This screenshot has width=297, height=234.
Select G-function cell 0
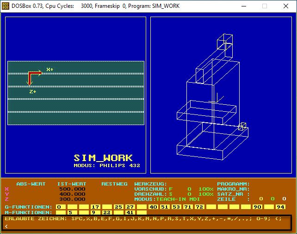(x=61, y=207)
